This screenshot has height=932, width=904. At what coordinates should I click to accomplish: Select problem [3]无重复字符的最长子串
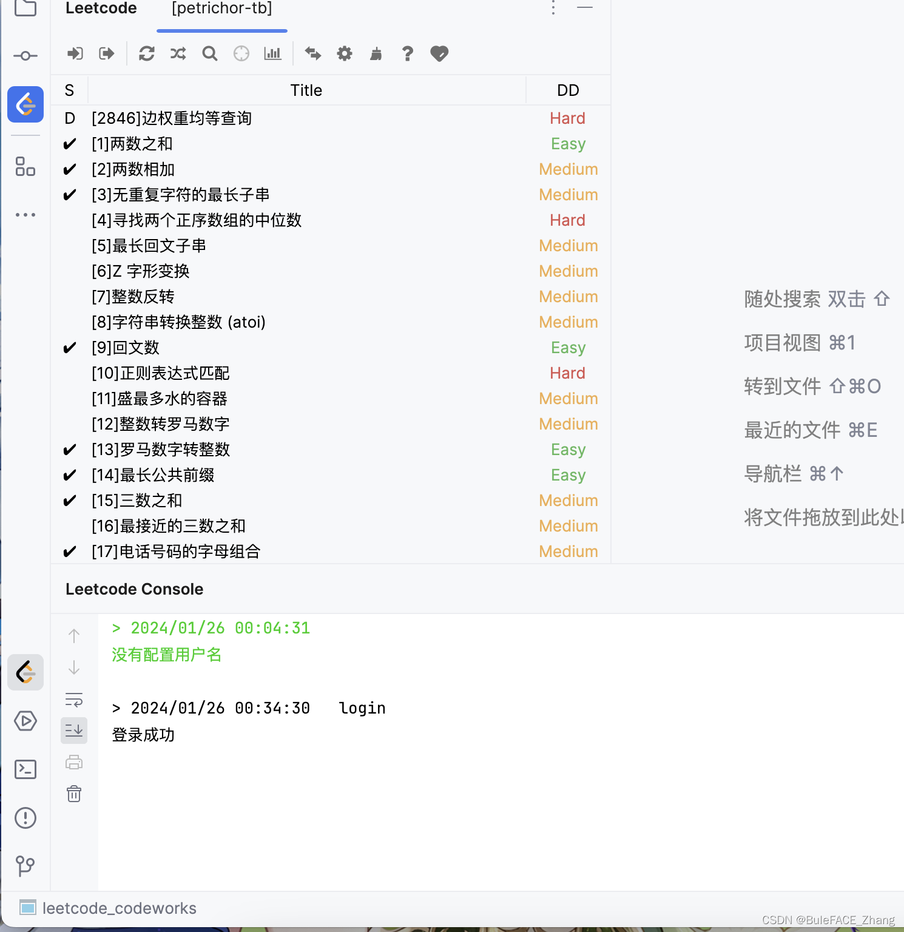point(331,195)
